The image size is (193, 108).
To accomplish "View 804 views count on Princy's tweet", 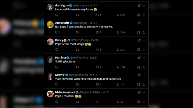I will tap(121, 50).
